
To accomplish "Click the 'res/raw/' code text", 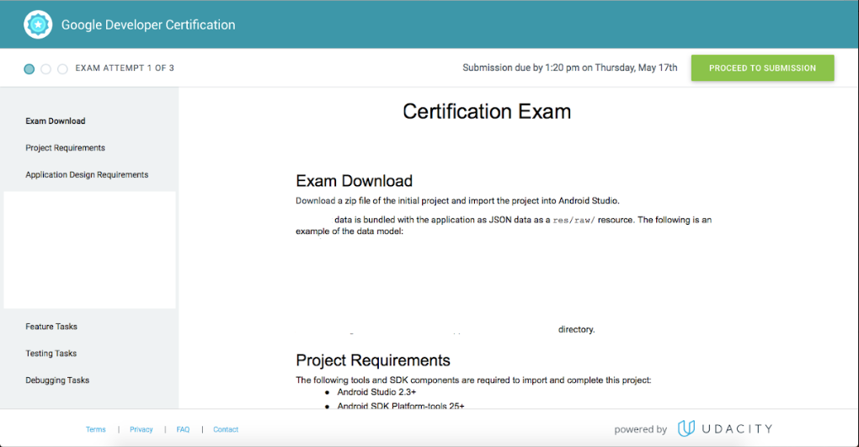I will pos(574,221).
